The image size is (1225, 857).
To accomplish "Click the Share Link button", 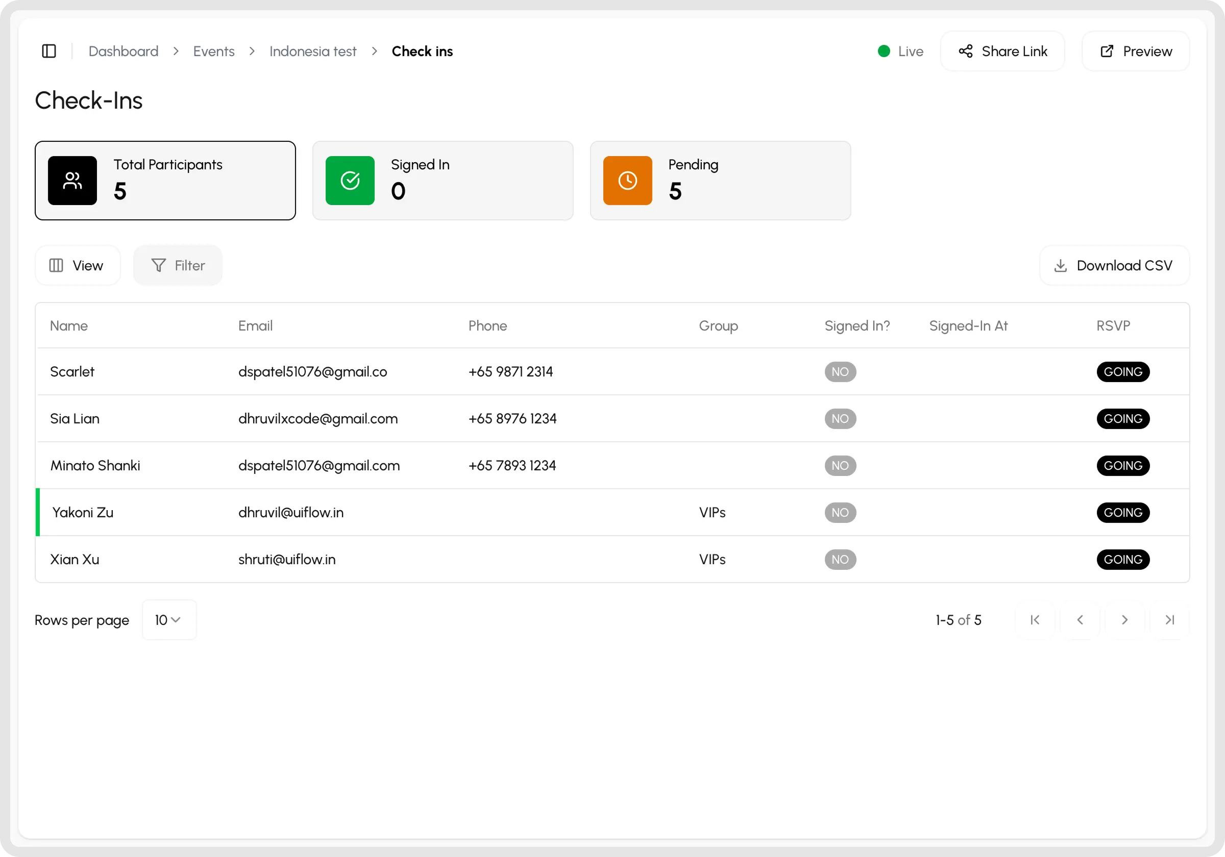I will (x=1002, y=51).
